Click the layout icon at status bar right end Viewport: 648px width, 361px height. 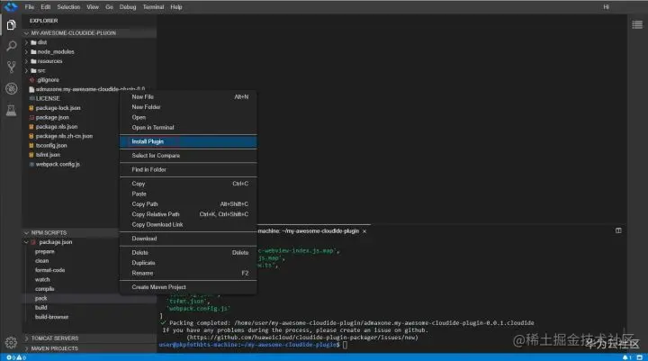point(639,357)
